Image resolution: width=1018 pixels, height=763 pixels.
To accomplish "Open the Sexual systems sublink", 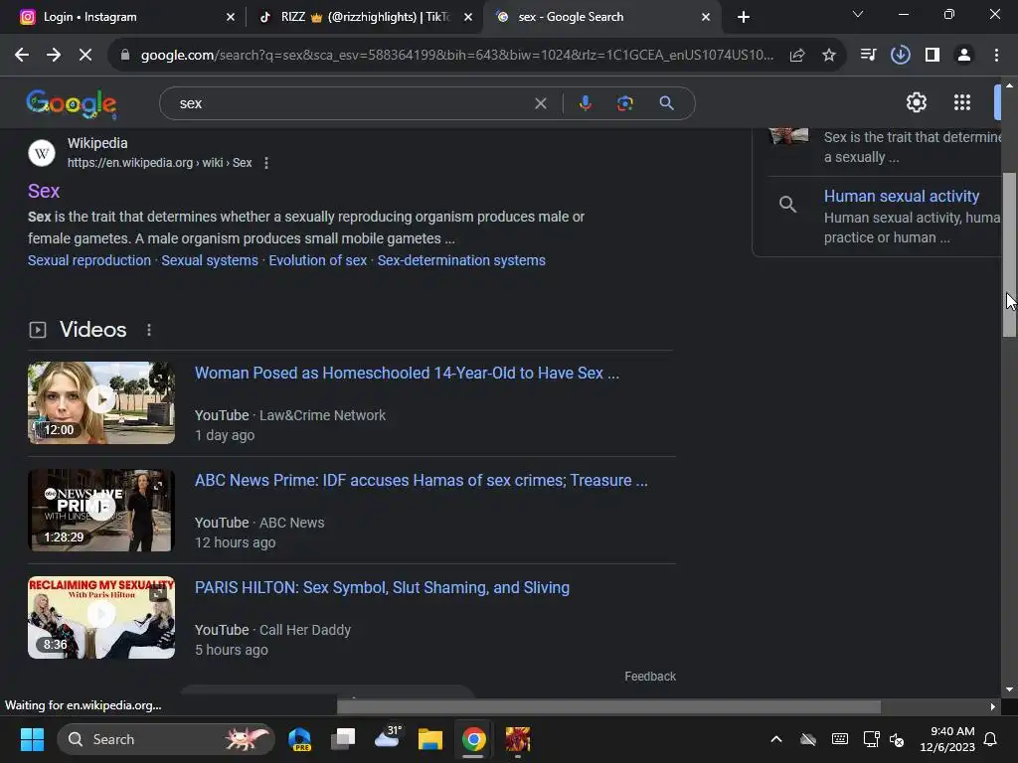I will pyautogui.click(x=210, y=260).
